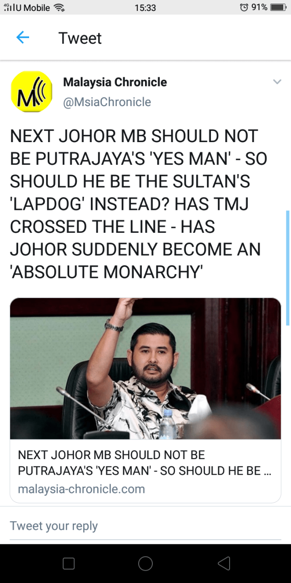This screenshot has width=291, height=583.
Task: Tap the Wi-Fi signal status icon
Action: click(x=59, y=7)
